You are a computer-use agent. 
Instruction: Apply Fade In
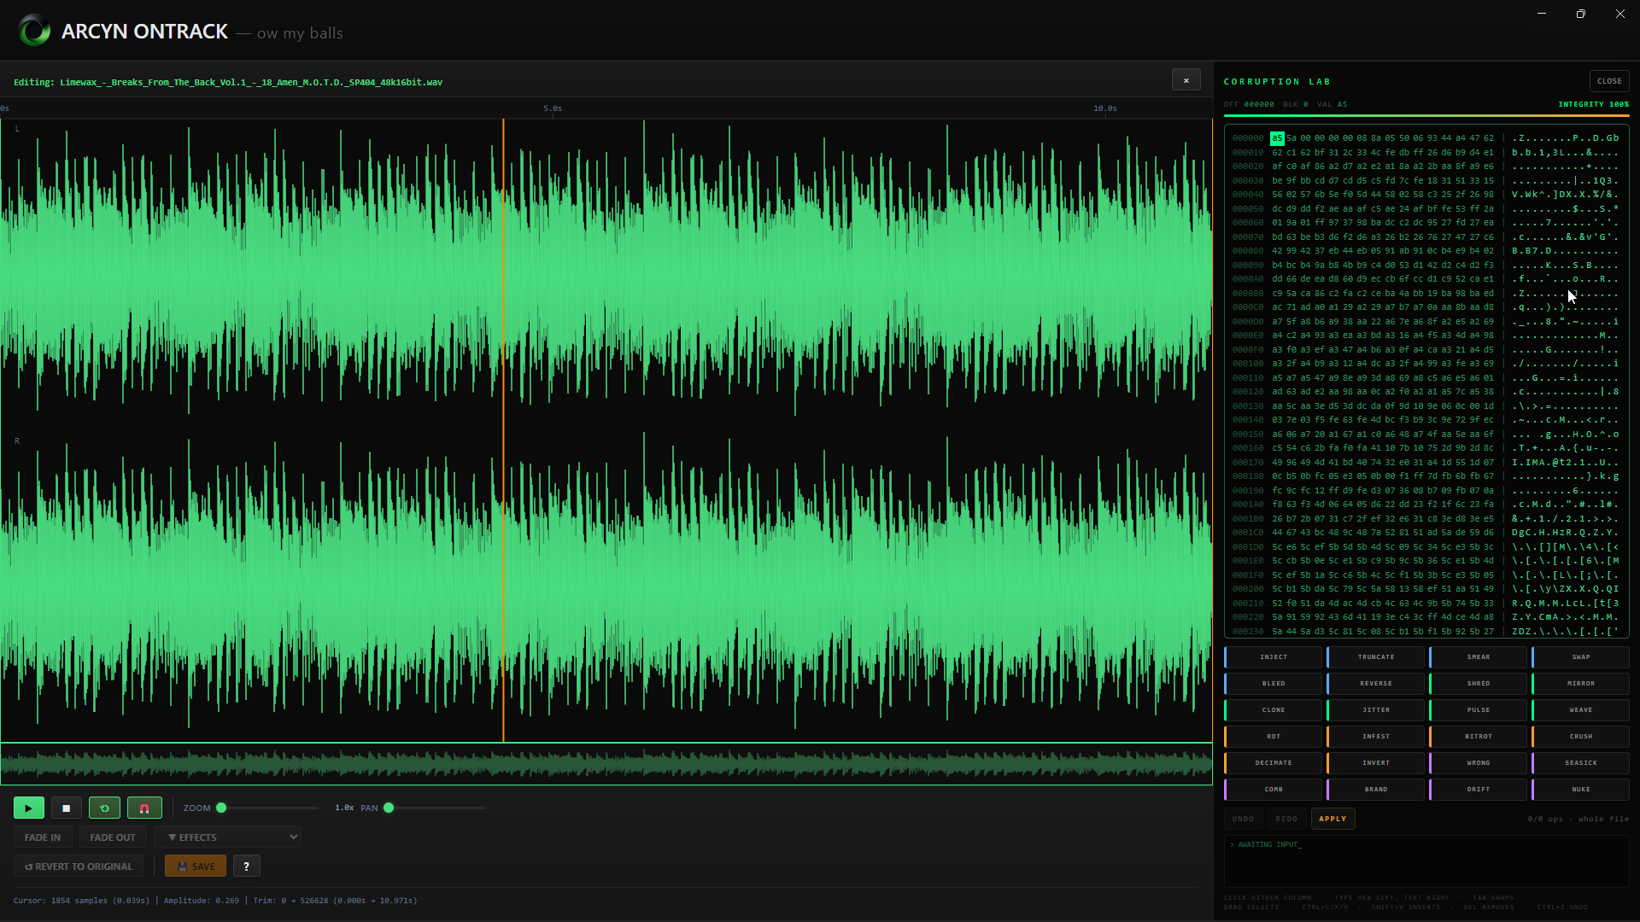click(x=43, y=837)
